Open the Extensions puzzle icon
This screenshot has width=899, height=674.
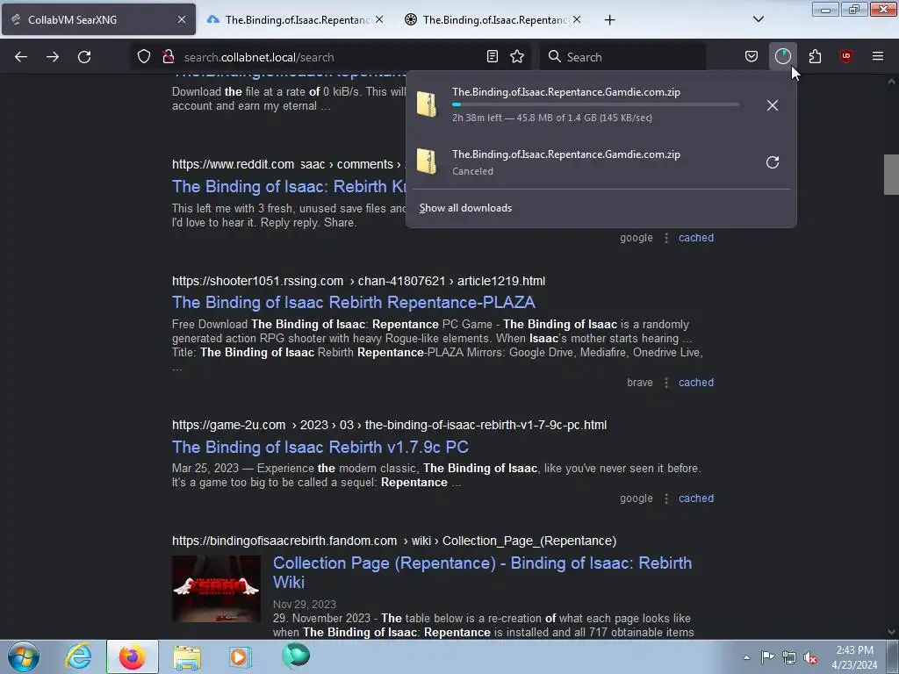point(815,57)
